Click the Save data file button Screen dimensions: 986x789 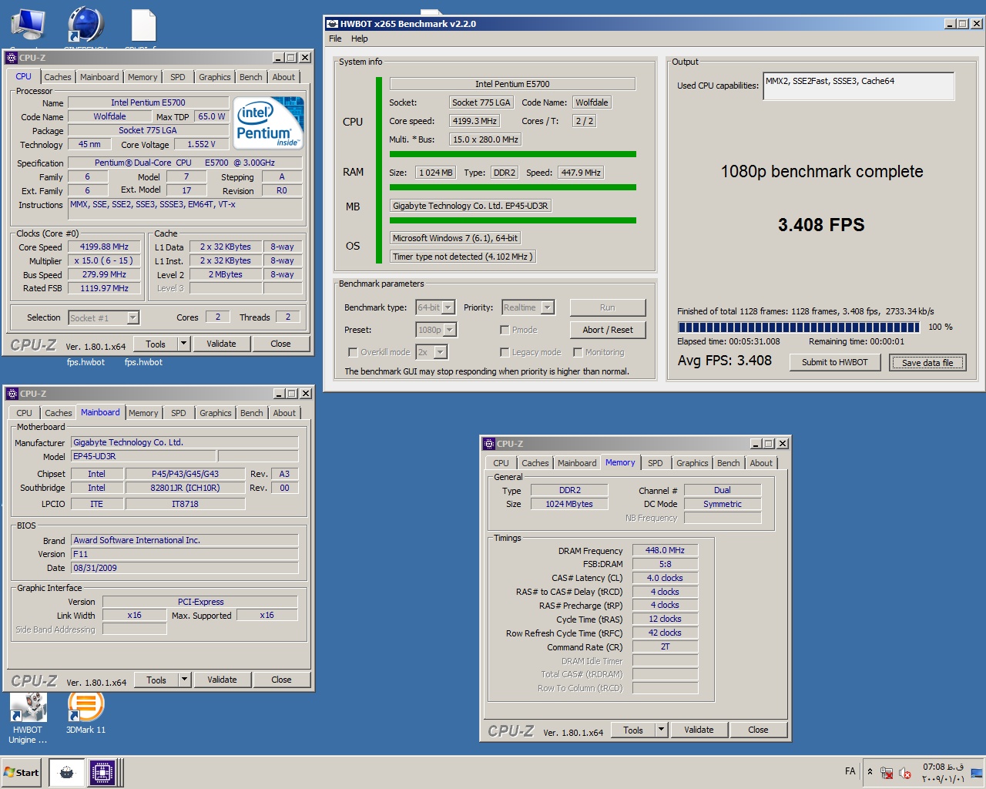pos(927,362)
